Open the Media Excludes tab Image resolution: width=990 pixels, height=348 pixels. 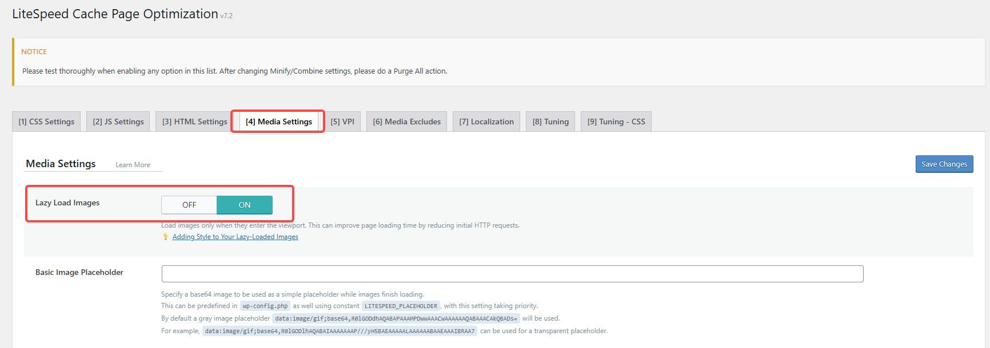[x=407, y=122]
